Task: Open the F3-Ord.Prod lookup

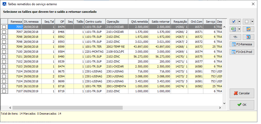Action: [x=242, y=52]
